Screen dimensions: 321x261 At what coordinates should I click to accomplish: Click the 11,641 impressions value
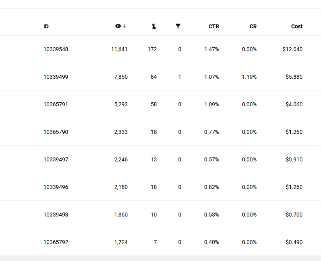119,49
